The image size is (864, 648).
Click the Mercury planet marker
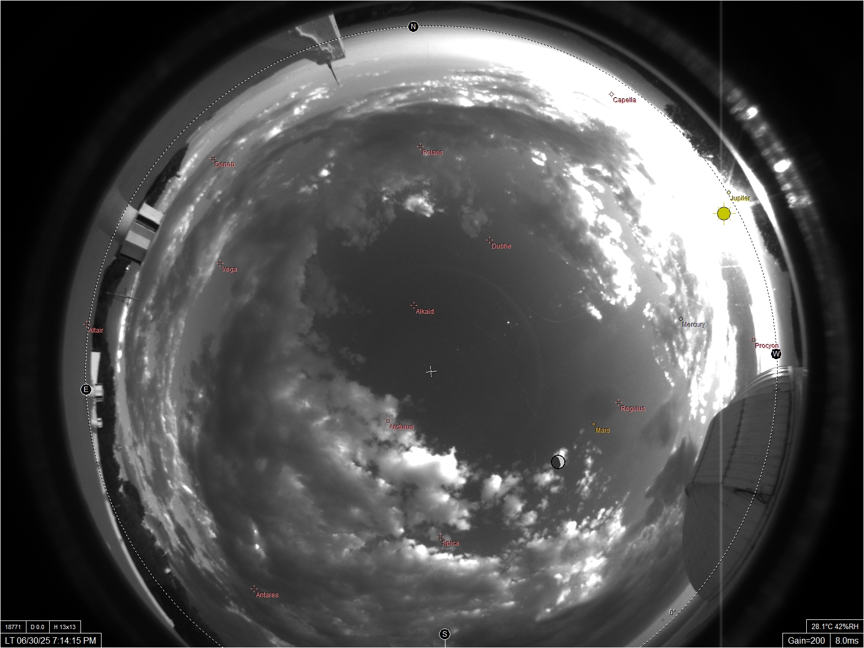coord(680,319)
